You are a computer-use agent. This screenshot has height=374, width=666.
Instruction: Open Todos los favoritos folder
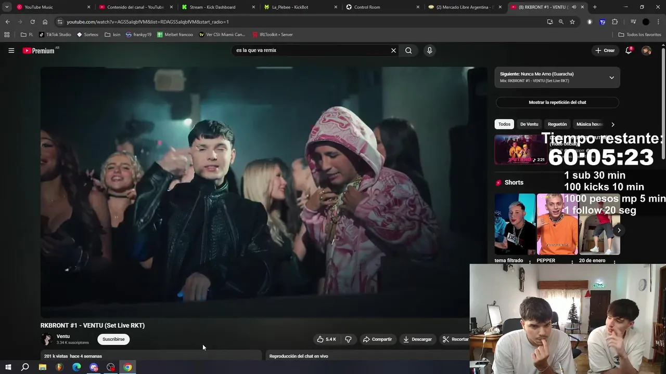pyautogui.click(x=639, y=35)
